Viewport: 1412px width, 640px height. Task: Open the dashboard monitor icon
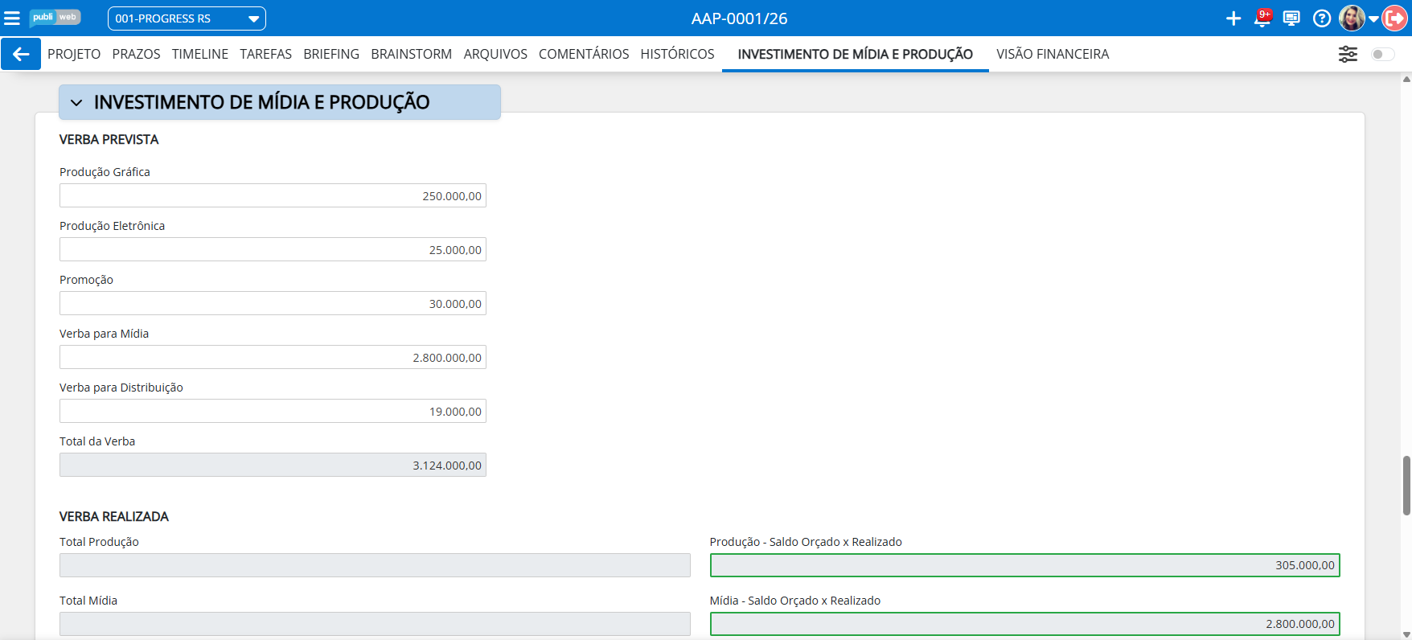pyautogui.click(x=1291, y=18)
